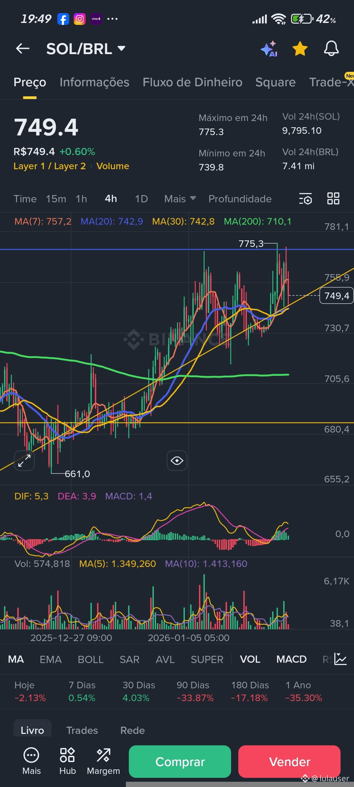The width and height of the screenshot is (354, 787).
Task: Open the indicators chart icon
Action: 340,659
